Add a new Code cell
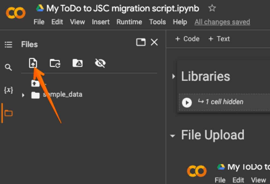 point(187,39)
